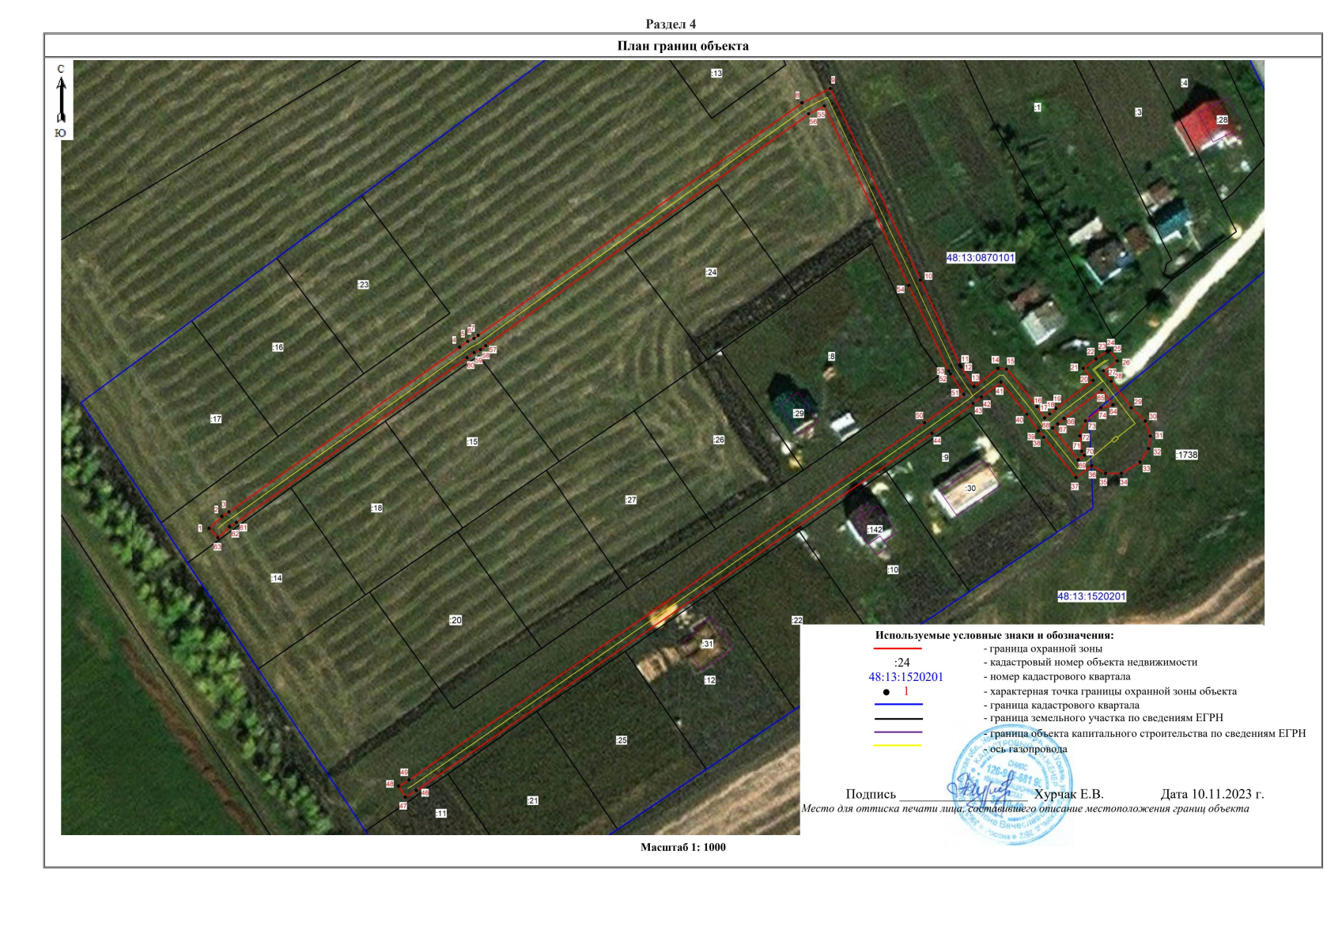
Task: Click the parcel label :1738
Action: (x=1186, y=455)
